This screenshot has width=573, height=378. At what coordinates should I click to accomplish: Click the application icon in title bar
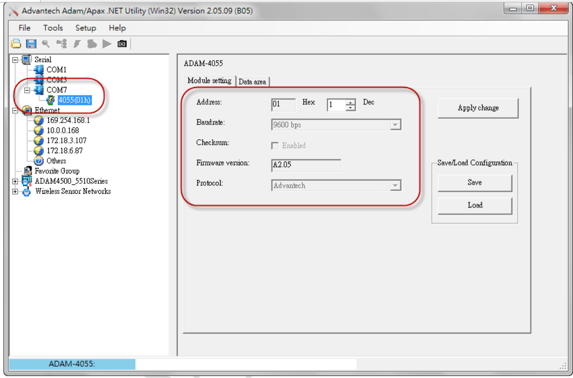pyautogui.click(x=13, y=11)
